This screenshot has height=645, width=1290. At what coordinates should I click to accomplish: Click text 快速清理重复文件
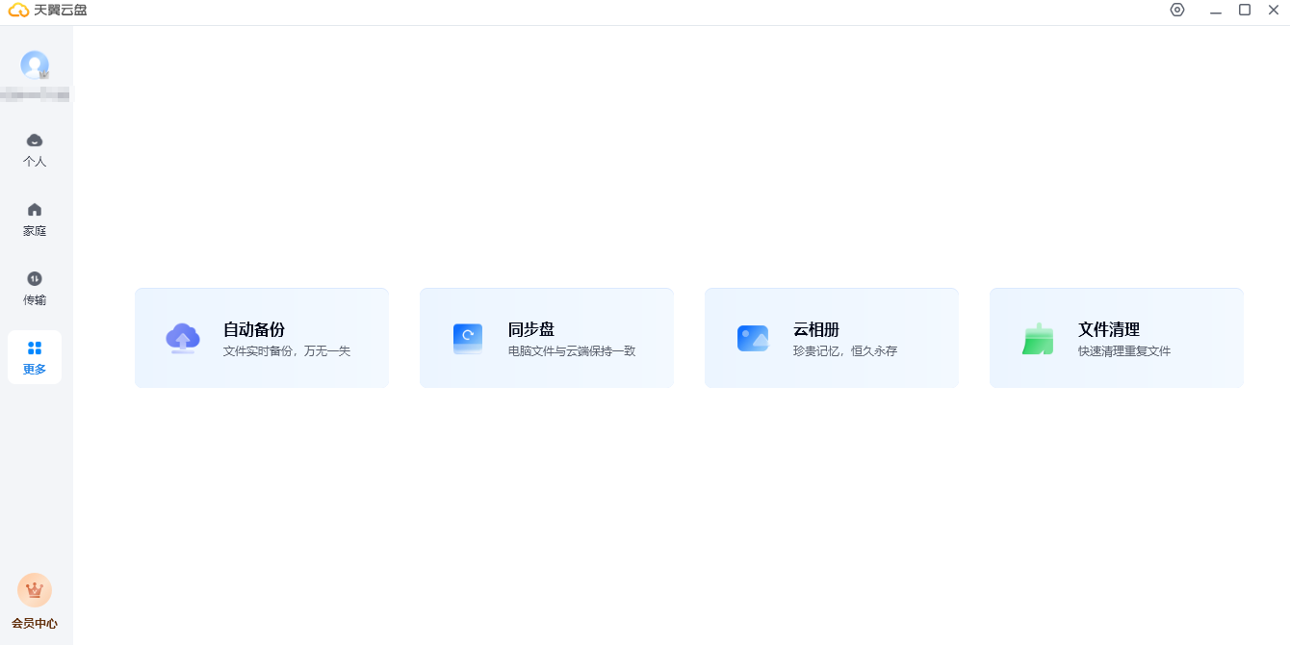point(1124,351)
